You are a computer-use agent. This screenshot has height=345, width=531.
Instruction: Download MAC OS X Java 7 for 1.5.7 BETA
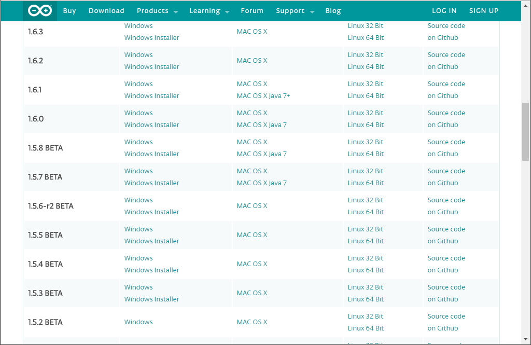(261, 183)
